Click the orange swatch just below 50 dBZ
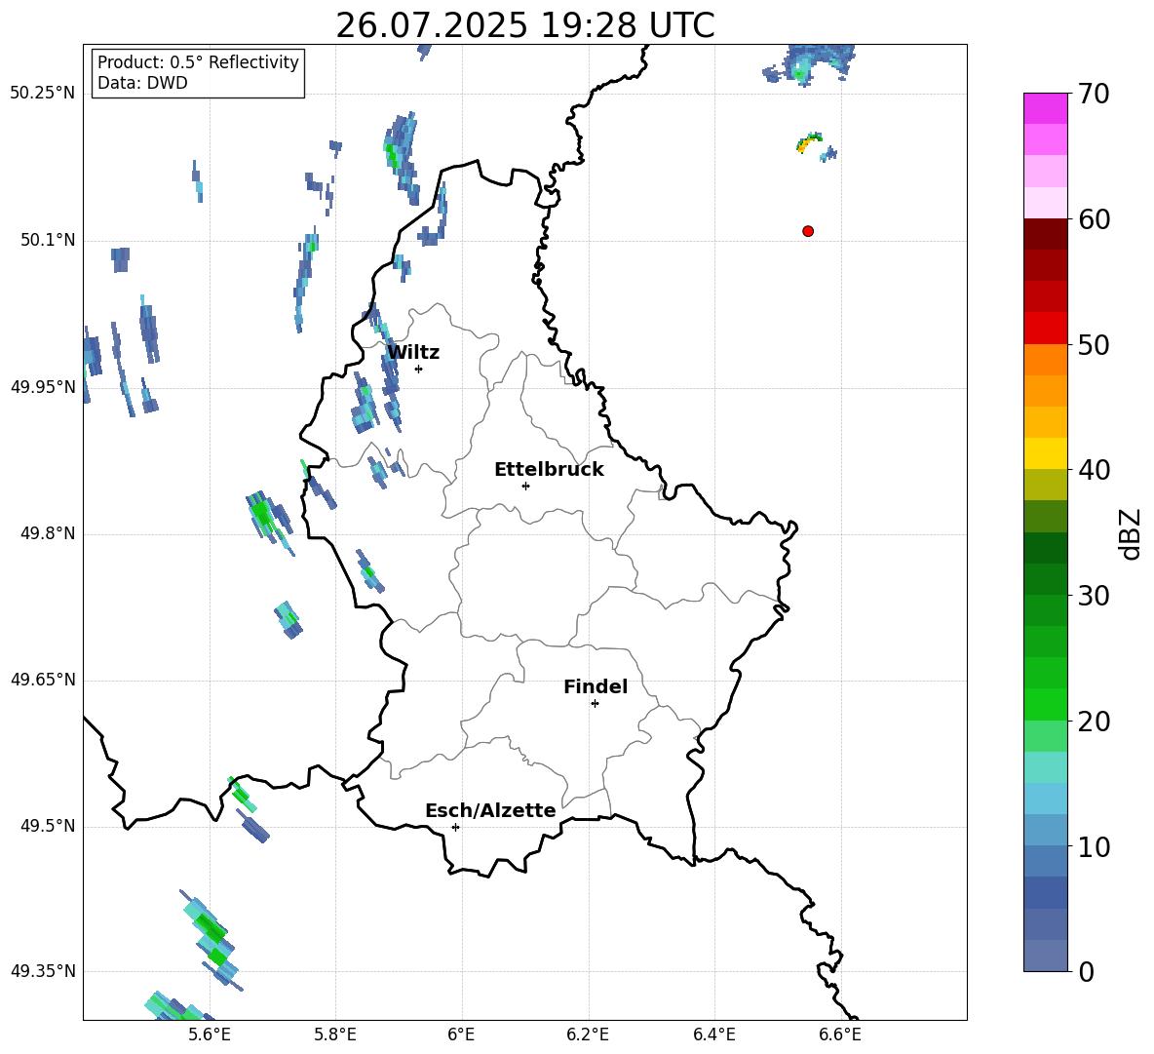Viewport: 1154px width, 1054px height. coord(1045,360)
